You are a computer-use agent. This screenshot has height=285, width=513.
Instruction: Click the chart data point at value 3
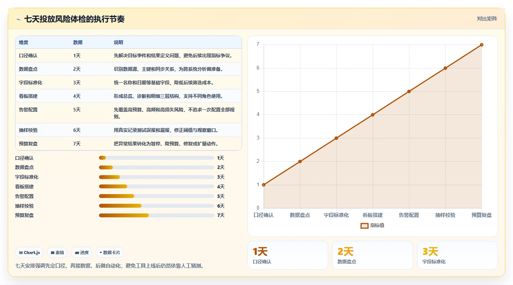point(336,138)
